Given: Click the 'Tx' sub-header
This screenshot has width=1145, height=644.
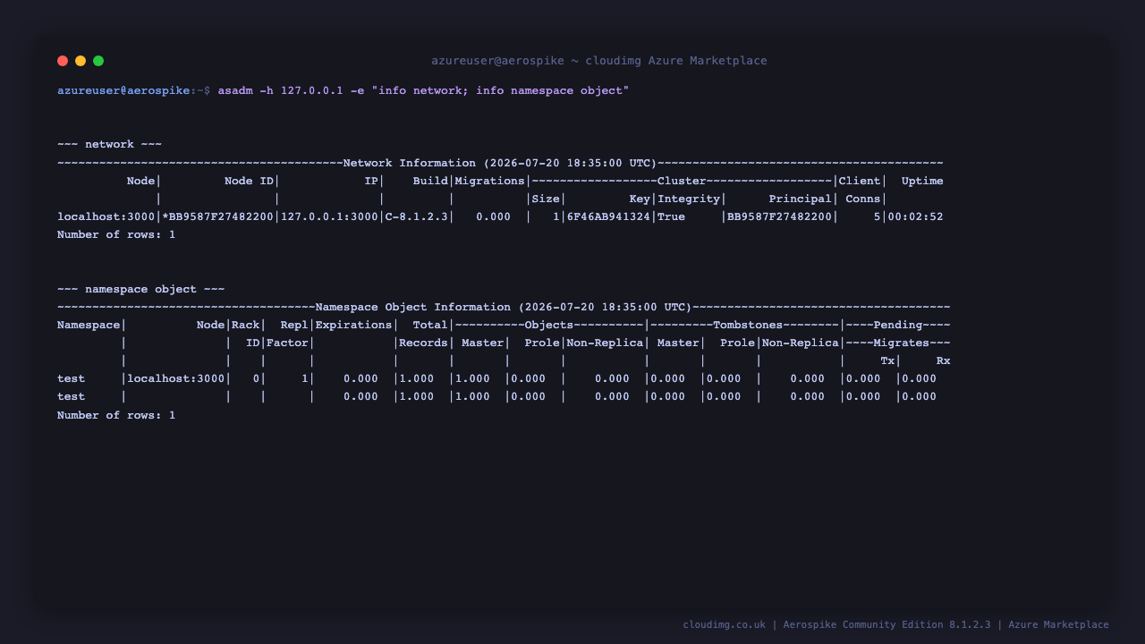Looking at the screenshot, I should point(887,360).
